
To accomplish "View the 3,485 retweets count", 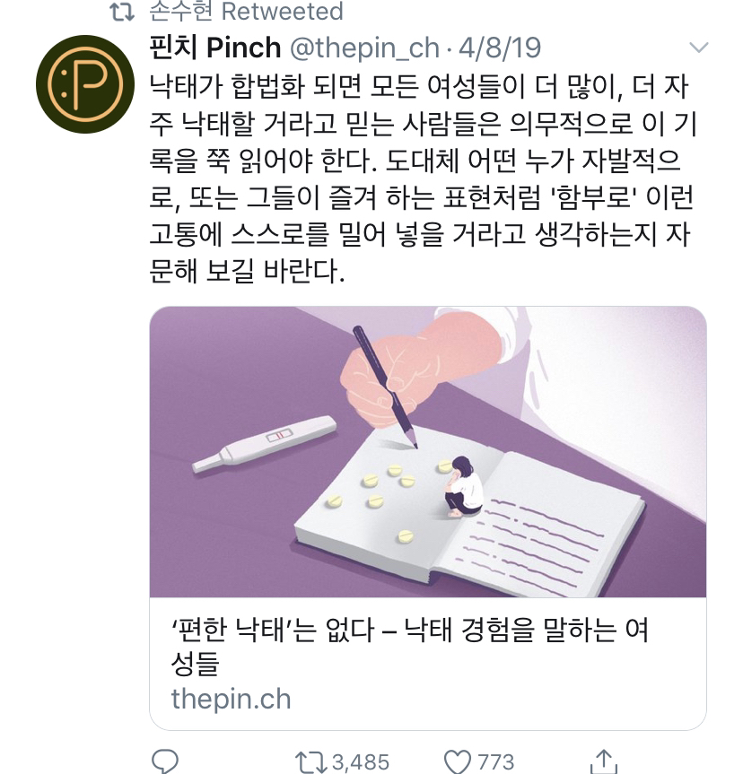I will (360, 761).
